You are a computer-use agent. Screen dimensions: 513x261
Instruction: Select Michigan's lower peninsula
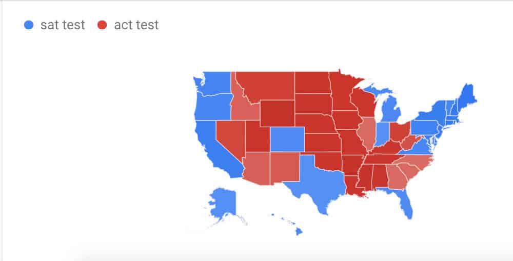click(x=391, y=110)
